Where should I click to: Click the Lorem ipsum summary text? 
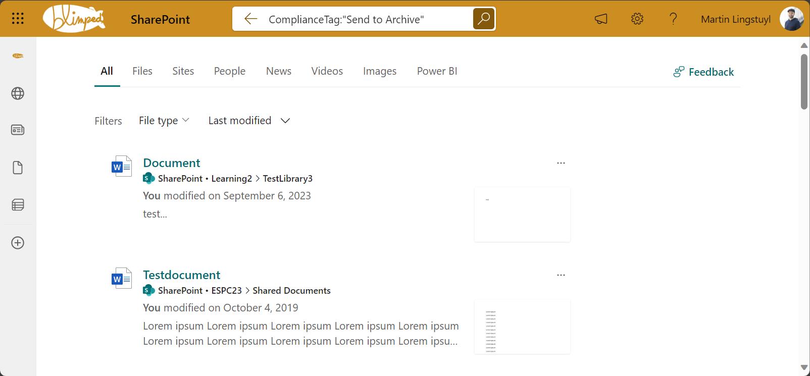301,334
